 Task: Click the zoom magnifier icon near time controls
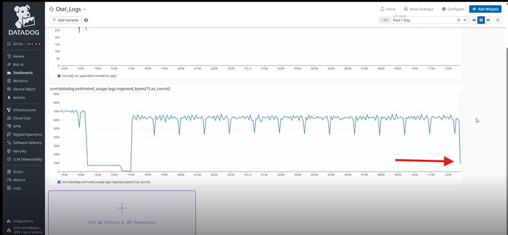pos(498,20)
